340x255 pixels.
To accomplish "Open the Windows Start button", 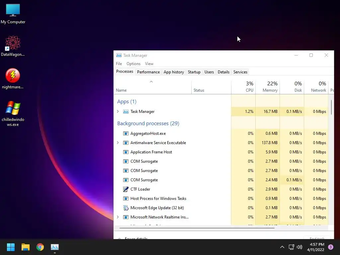I will pos(11,247).
